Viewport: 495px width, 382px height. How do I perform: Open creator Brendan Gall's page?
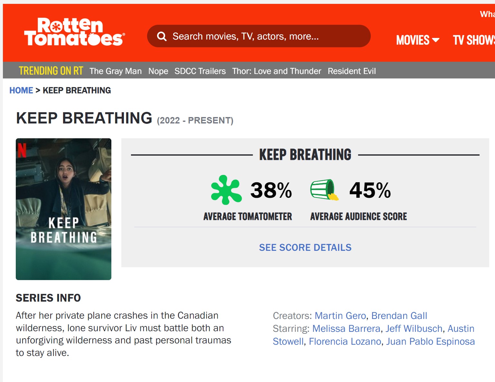399,316
